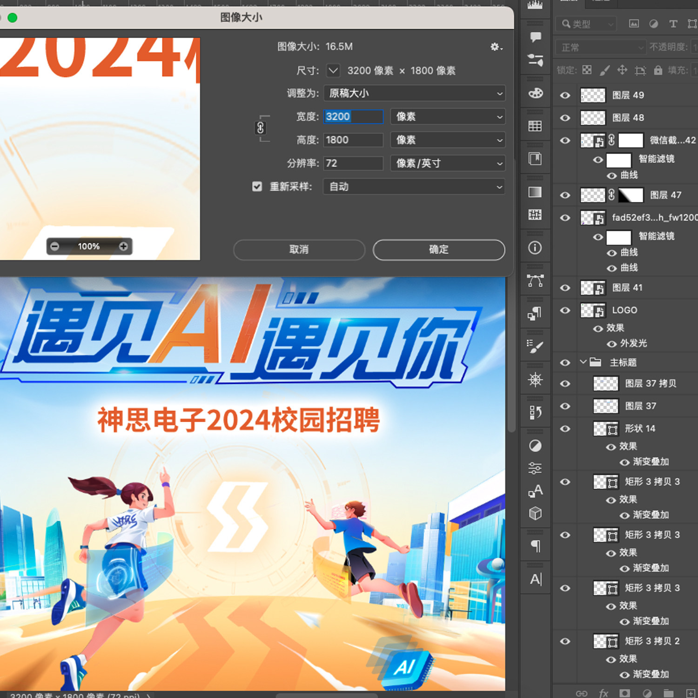Image resolution: width=698 pixels, height=698 pixels.
Task: Open the Character panel icon
Action: (535, 579)
